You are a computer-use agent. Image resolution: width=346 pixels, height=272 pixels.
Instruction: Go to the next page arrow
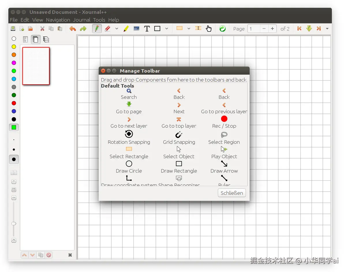309,29
